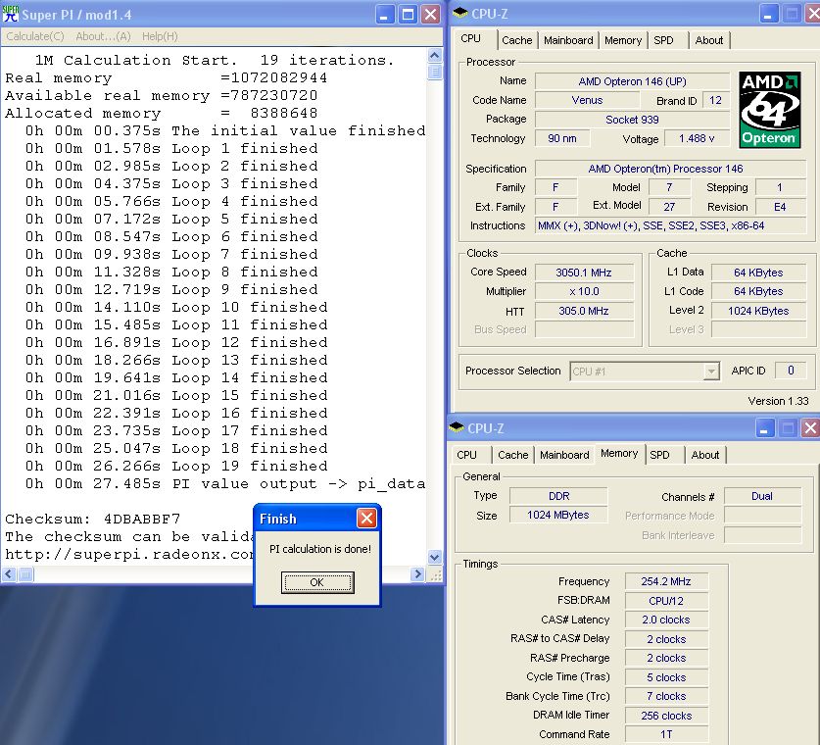The height and width of the screenshot is (745, 820).
Task: Open the Processor Selection dropdown
Action: (x=711, y=372)
